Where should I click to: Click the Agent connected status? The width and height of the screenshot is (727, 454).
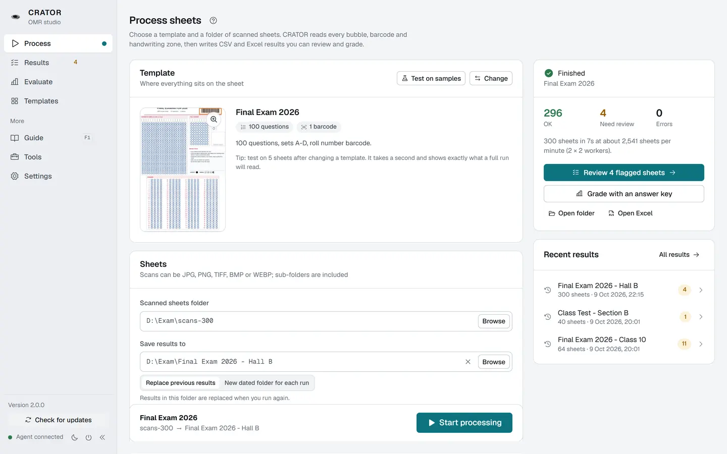click(36, 437)
